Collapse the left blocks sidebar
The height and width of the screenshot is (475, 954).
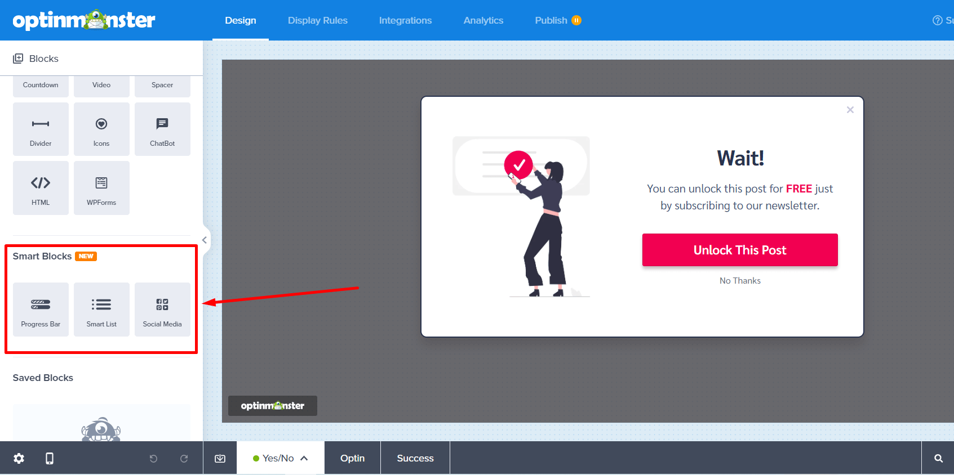click(205, 240)
